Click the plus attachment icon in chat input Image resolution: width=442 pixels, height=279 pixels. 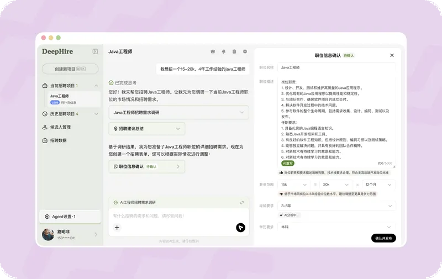click(x=117, y=227)
